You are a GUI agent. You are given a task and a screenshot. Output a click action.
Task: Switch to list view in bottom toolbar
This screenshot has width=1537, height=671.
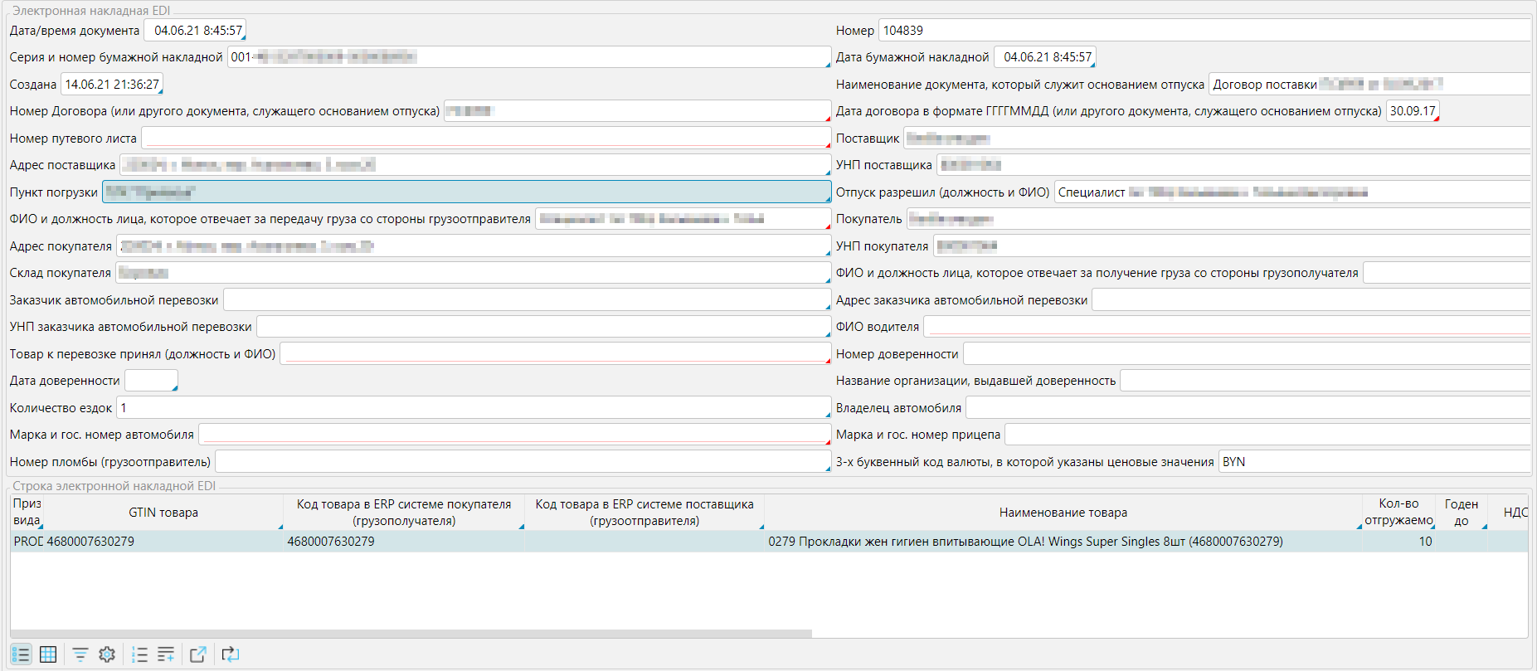pyautogui.click(x=21, y=654)
